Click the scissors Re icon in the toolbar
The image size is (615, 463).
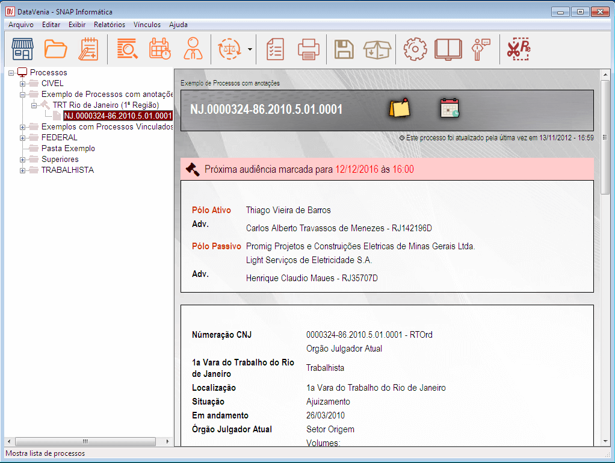click(518, 49)
